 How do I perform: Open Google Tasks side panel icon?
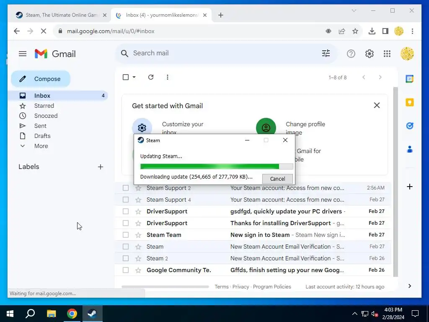[x=410, y=126]
